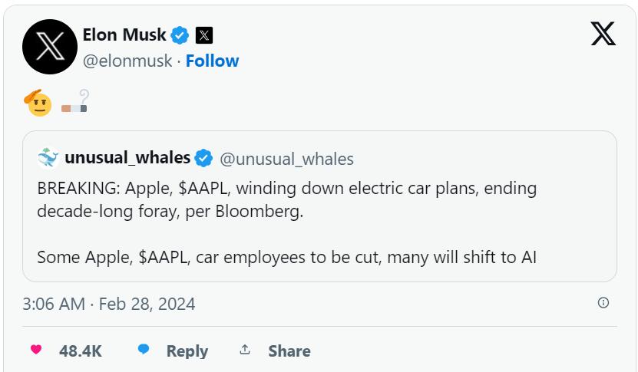
Task: Click the saluting face emoji
Action: click(38, 103)
